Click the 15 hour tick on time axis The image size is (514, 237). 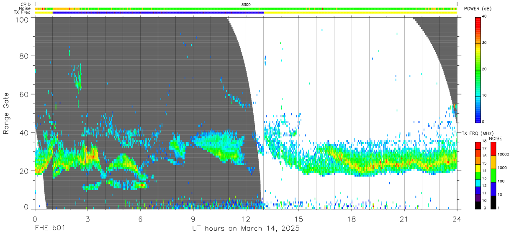click(298, 219)
